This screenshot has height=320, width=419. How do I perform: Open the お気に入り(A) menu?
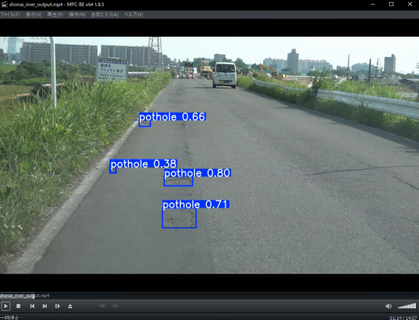(105, 14)
